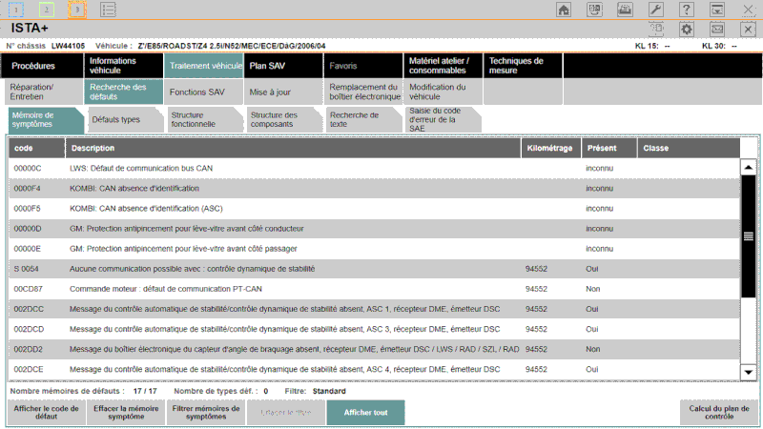The width and height of the screenshot is (763, 429).
Task: Sort by the Présent column header
Action: coord(609,149)
